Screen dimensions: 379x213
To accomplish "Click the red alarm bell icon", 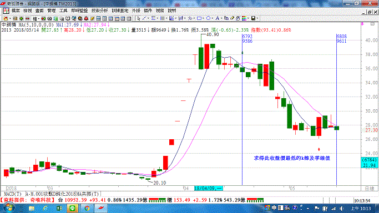I will tap(86, 18).
